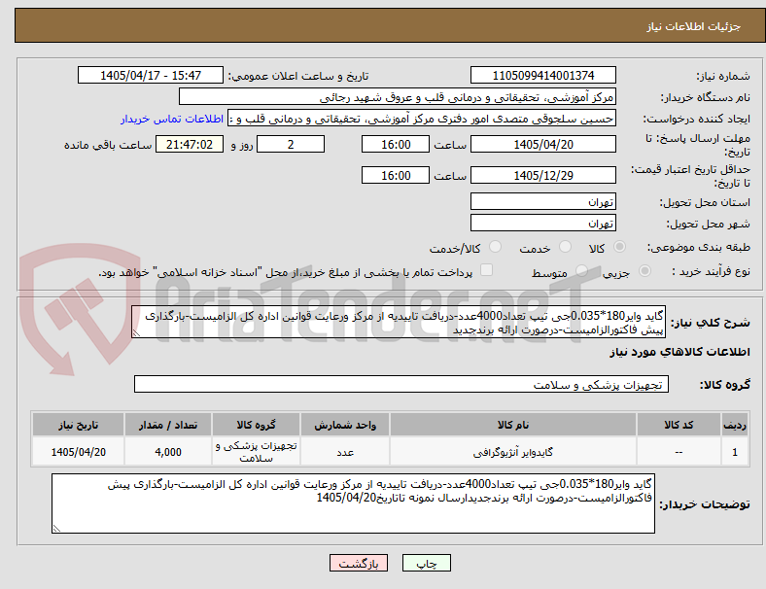766x589 pixels.
Task: Click the شماره نیاز field 1105099414001374
Action: [542, 76]
